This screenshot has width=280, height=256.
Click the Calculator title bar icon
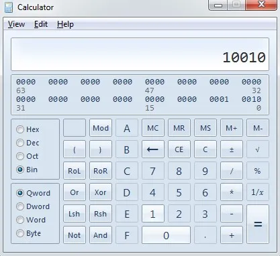coord(9,7)
